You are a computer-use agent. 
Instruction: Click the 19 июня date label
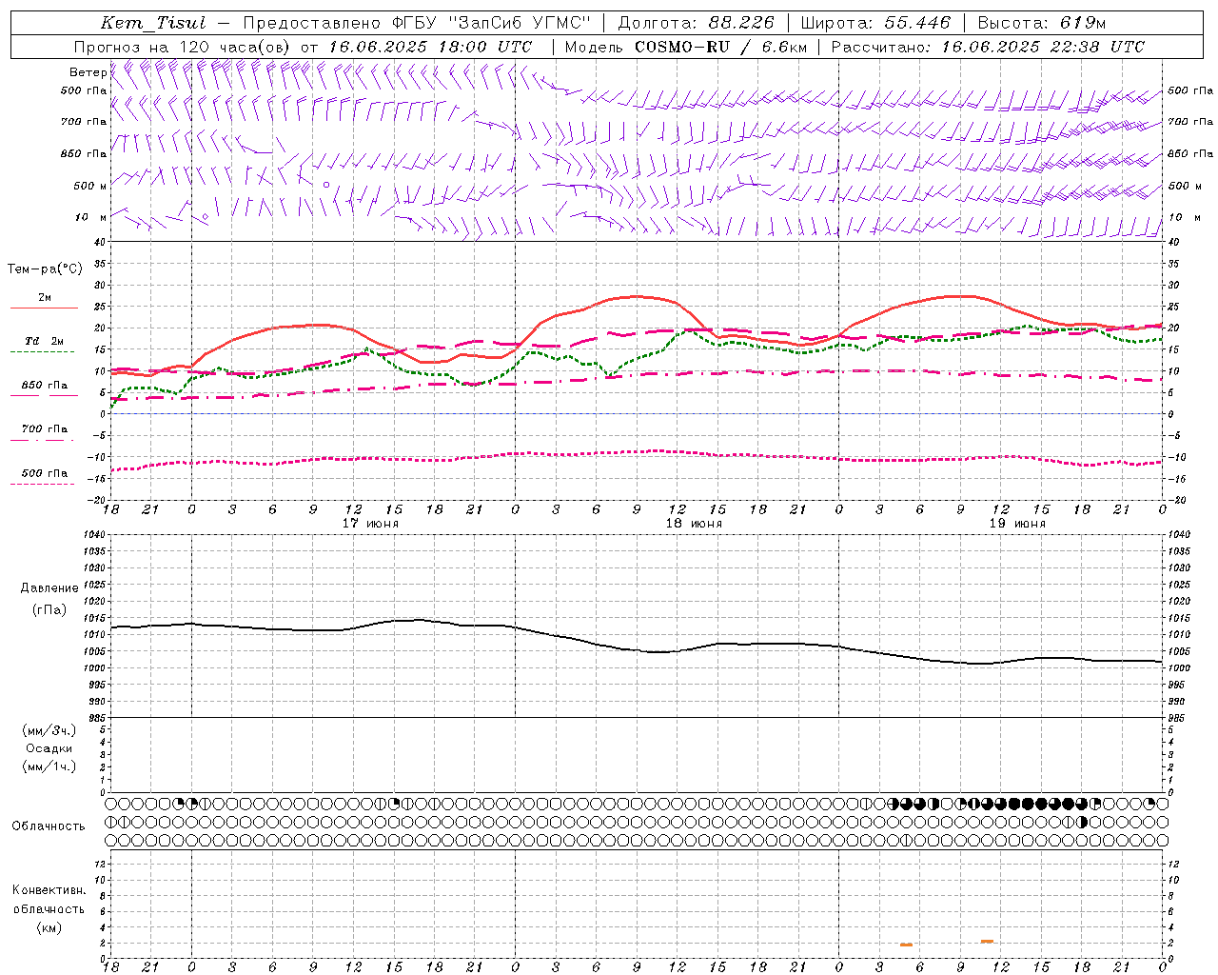pos(1017,524)
